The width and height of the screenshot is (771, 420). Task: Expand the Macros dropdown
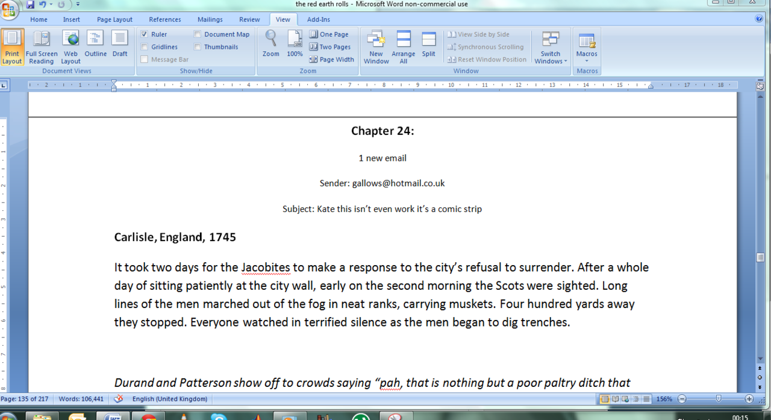pos(586,48)
